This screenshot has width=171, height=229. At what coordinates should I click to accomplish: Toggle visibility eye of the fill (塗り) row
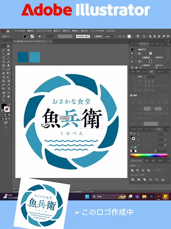[132, 62]
